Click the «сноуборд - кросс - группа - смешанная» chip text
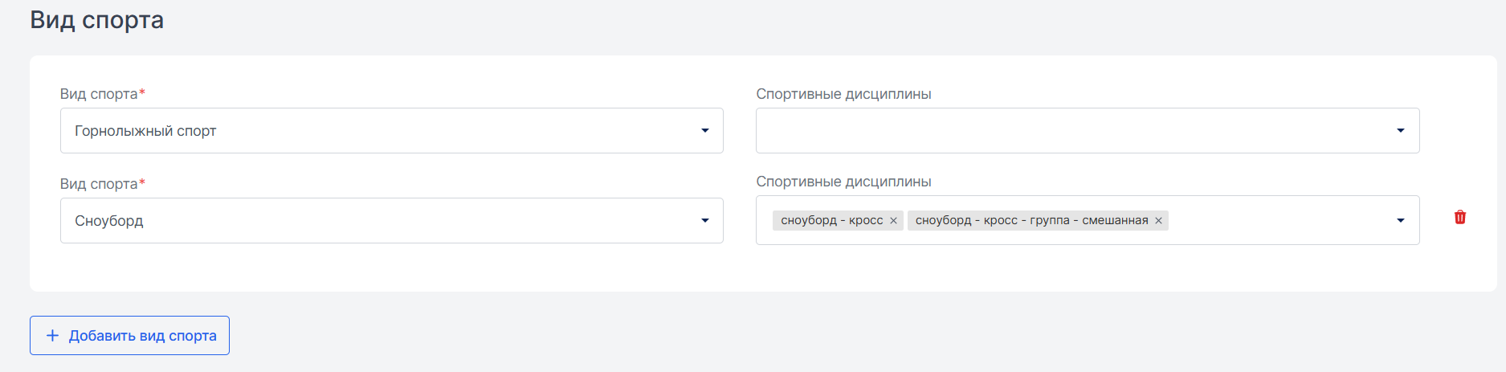 [x=1031, y=220]
